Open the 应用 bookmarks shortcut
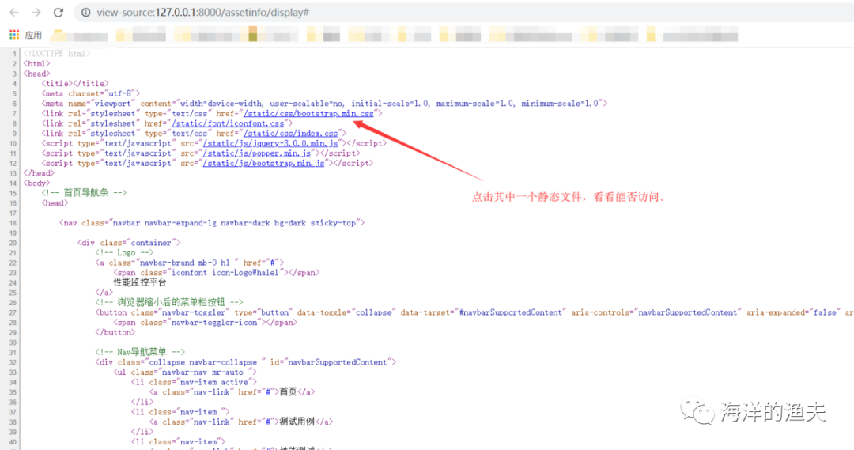 tap(33, 35)
